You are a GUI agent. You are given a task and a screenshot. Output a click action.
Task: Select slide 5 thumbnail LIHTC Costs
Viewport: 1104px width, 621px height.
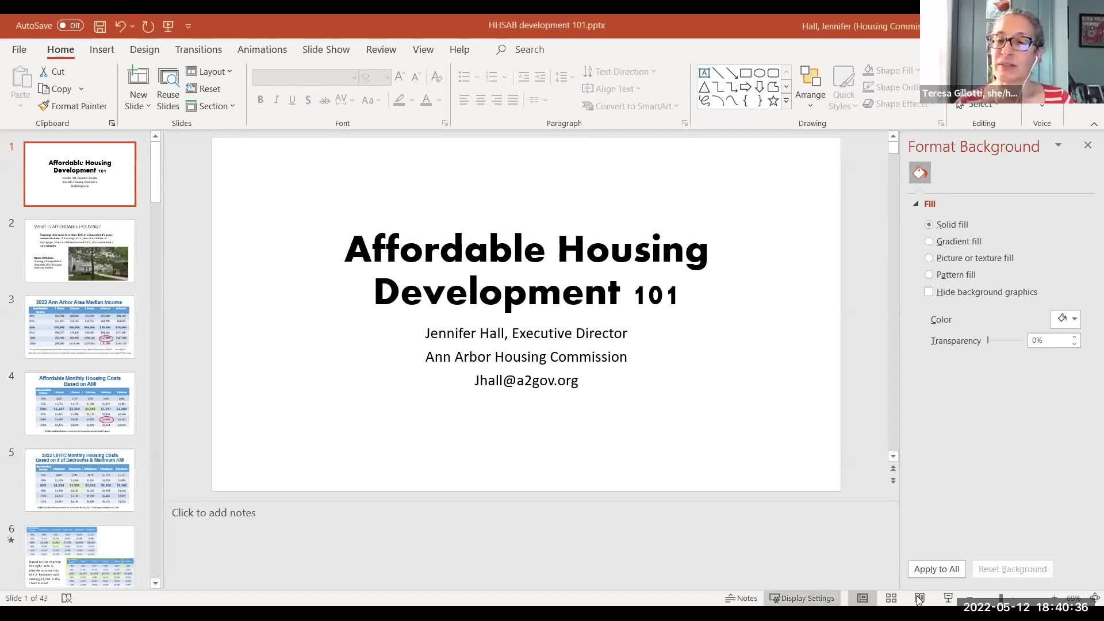(80, 480)
